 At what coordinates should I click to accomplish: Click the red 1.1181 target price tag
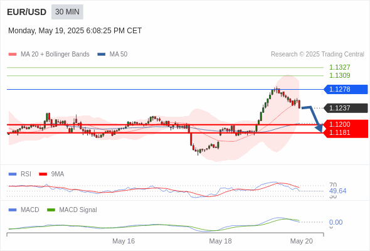tap(346, 133)
